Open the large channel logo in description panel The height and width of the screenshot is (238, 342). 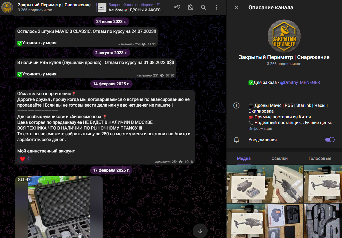coord(284,36)
